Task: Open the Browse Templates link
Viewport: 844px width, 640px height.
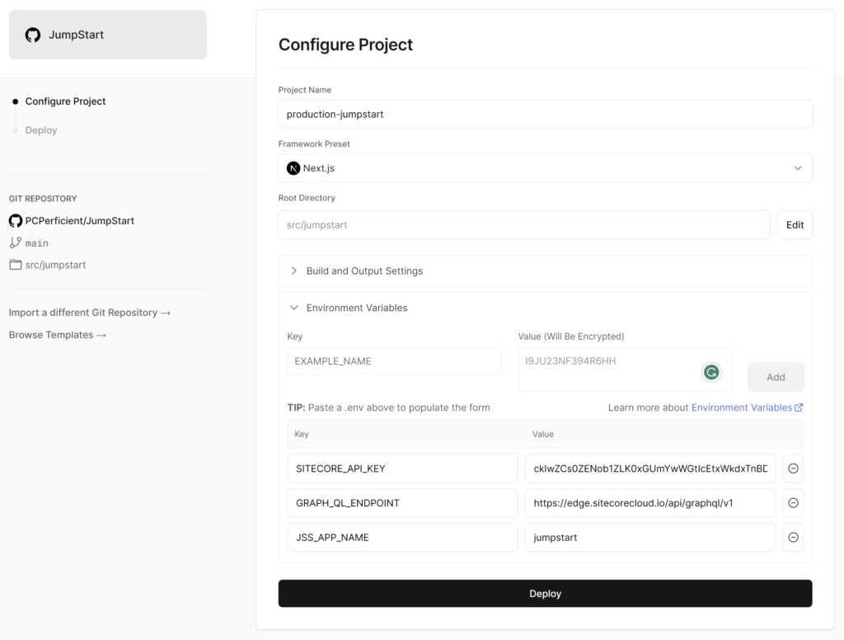Action: [x=58, y=335]
